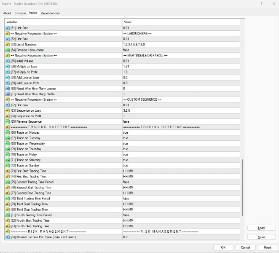The width and height of the screenshot is (279, 253).
Task: Click the vertical scrollbar thumb
Action: click(x=242, y=198)
